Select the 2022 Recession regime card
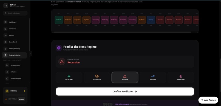221x106 pixels. pyautogui.click(x=160, y=20)
